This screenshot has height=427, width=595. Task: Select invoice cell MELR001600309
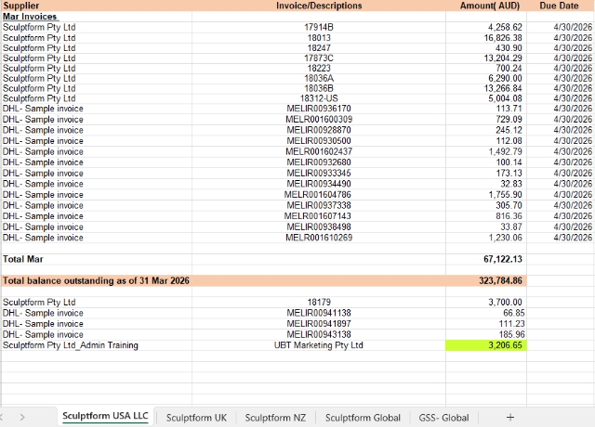tap(319, 120)
